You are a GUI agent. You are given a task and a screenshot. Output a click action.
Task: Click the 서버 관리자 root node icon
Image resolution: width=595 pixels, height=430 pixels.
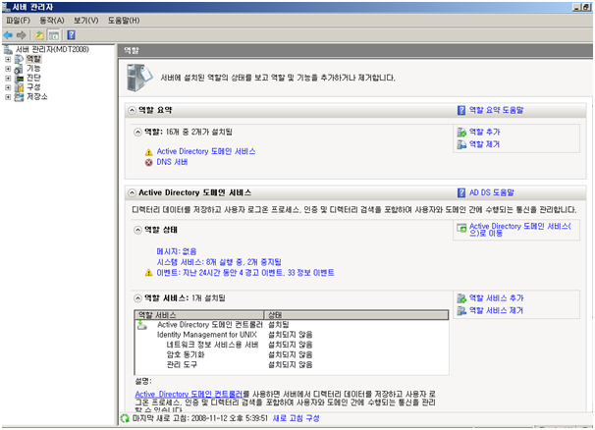8,49
